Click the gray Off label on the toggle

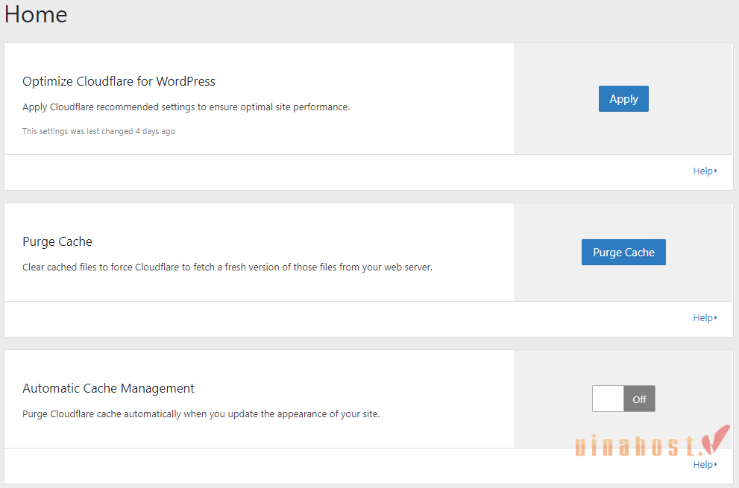point(639,399)
